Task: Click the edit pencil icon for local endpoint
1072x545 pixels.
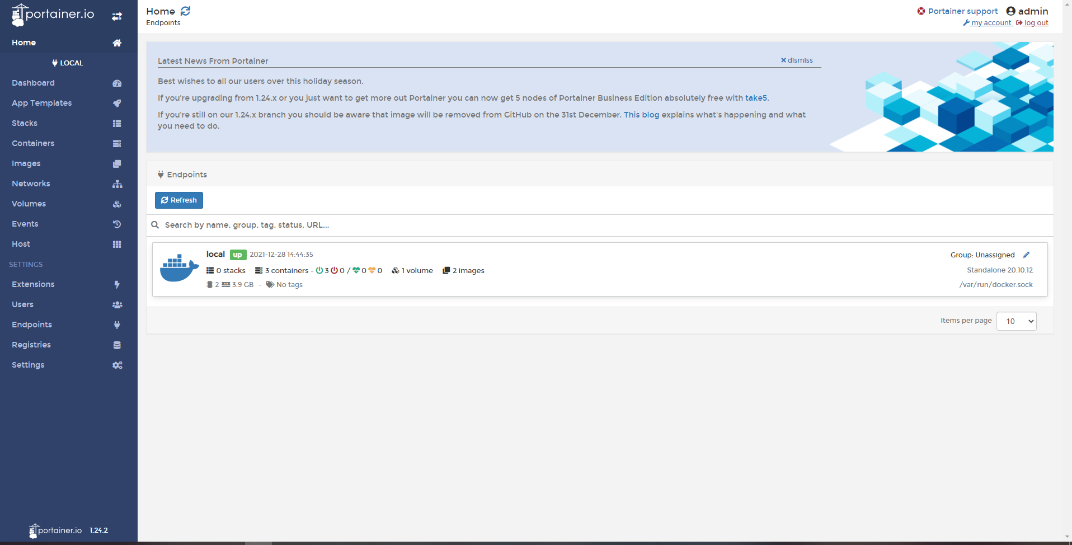Action: [1026, 255]
